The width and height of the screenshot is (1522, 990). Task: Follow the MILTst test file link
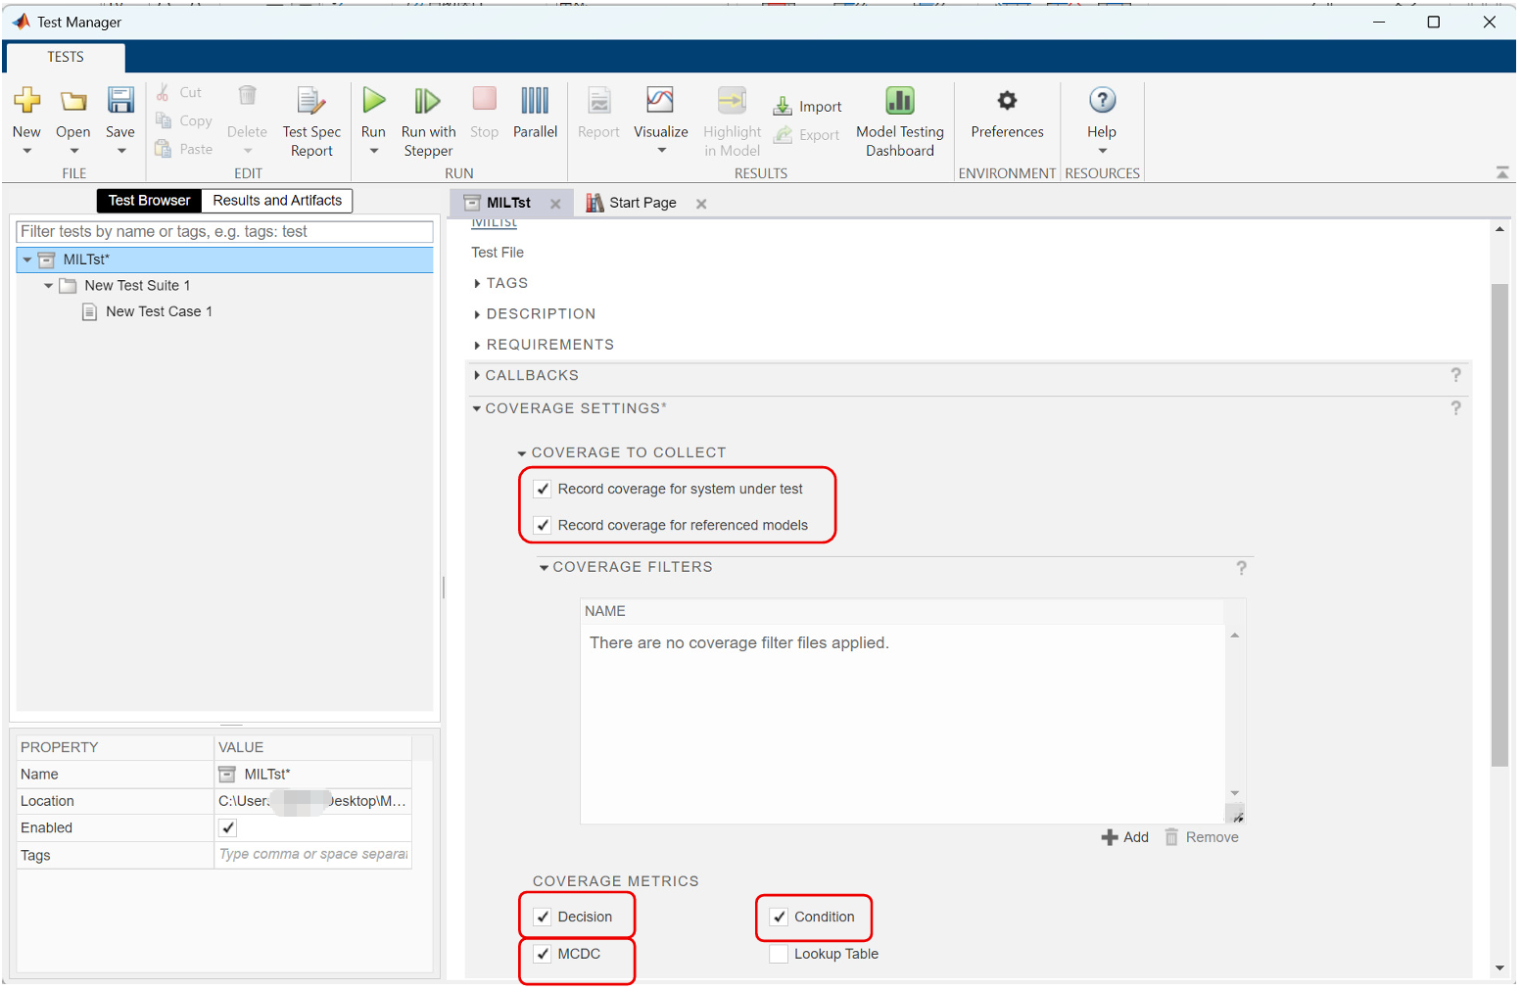pyautogui.click(x=493, y=221)
